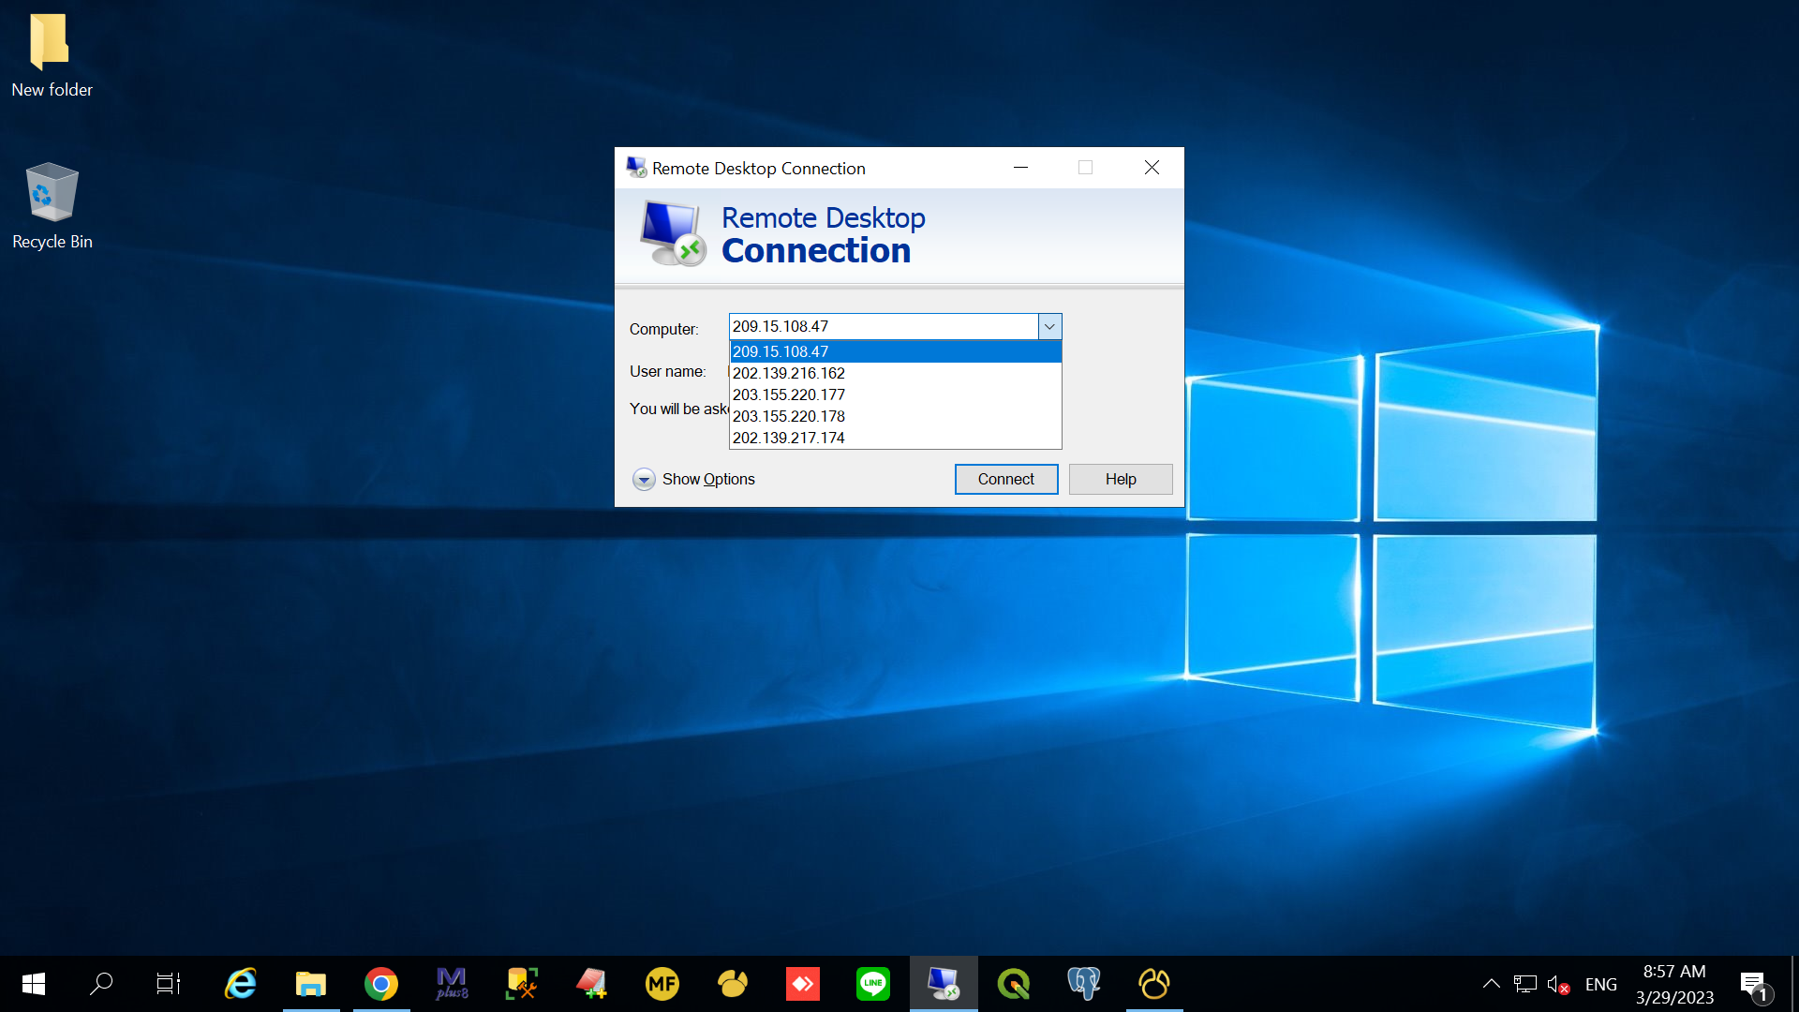Screen dimensions: 1799x1012
Task: Click the Help button
Action: 1121,479
